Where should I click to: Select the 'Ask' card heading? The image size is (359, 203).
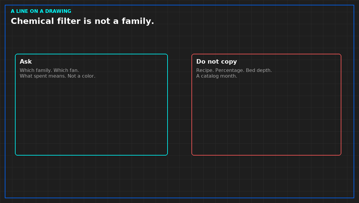(26, 62)
